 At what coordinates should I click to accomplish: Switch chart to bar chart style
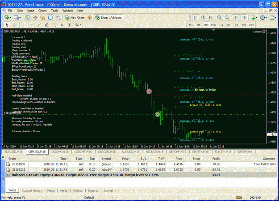[x=196, y=17]
